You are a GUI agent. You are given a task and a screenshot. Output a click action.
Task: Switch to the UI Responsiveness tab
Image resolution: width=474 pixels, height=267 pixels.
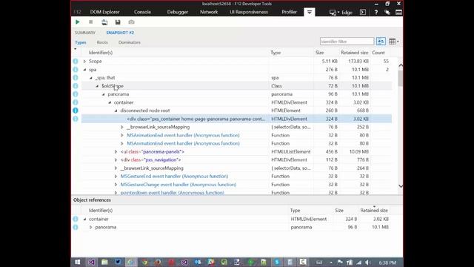pos(249,12)
